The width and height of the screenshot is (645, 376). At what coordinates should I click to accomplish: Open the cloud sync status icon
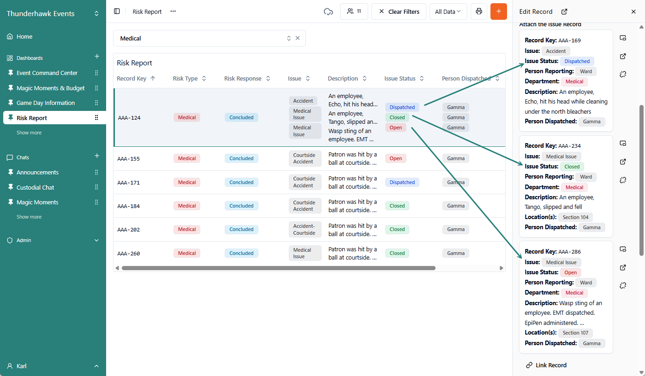(328, 12)
